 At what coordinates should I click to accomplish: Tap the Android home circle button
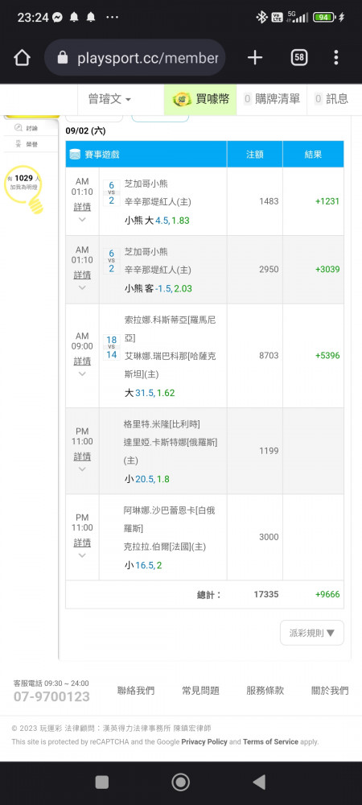[x=180, y=782]
